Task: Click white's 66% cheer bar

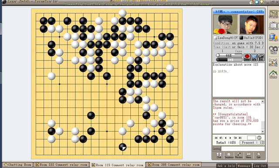Action: (x=229, y=55)
